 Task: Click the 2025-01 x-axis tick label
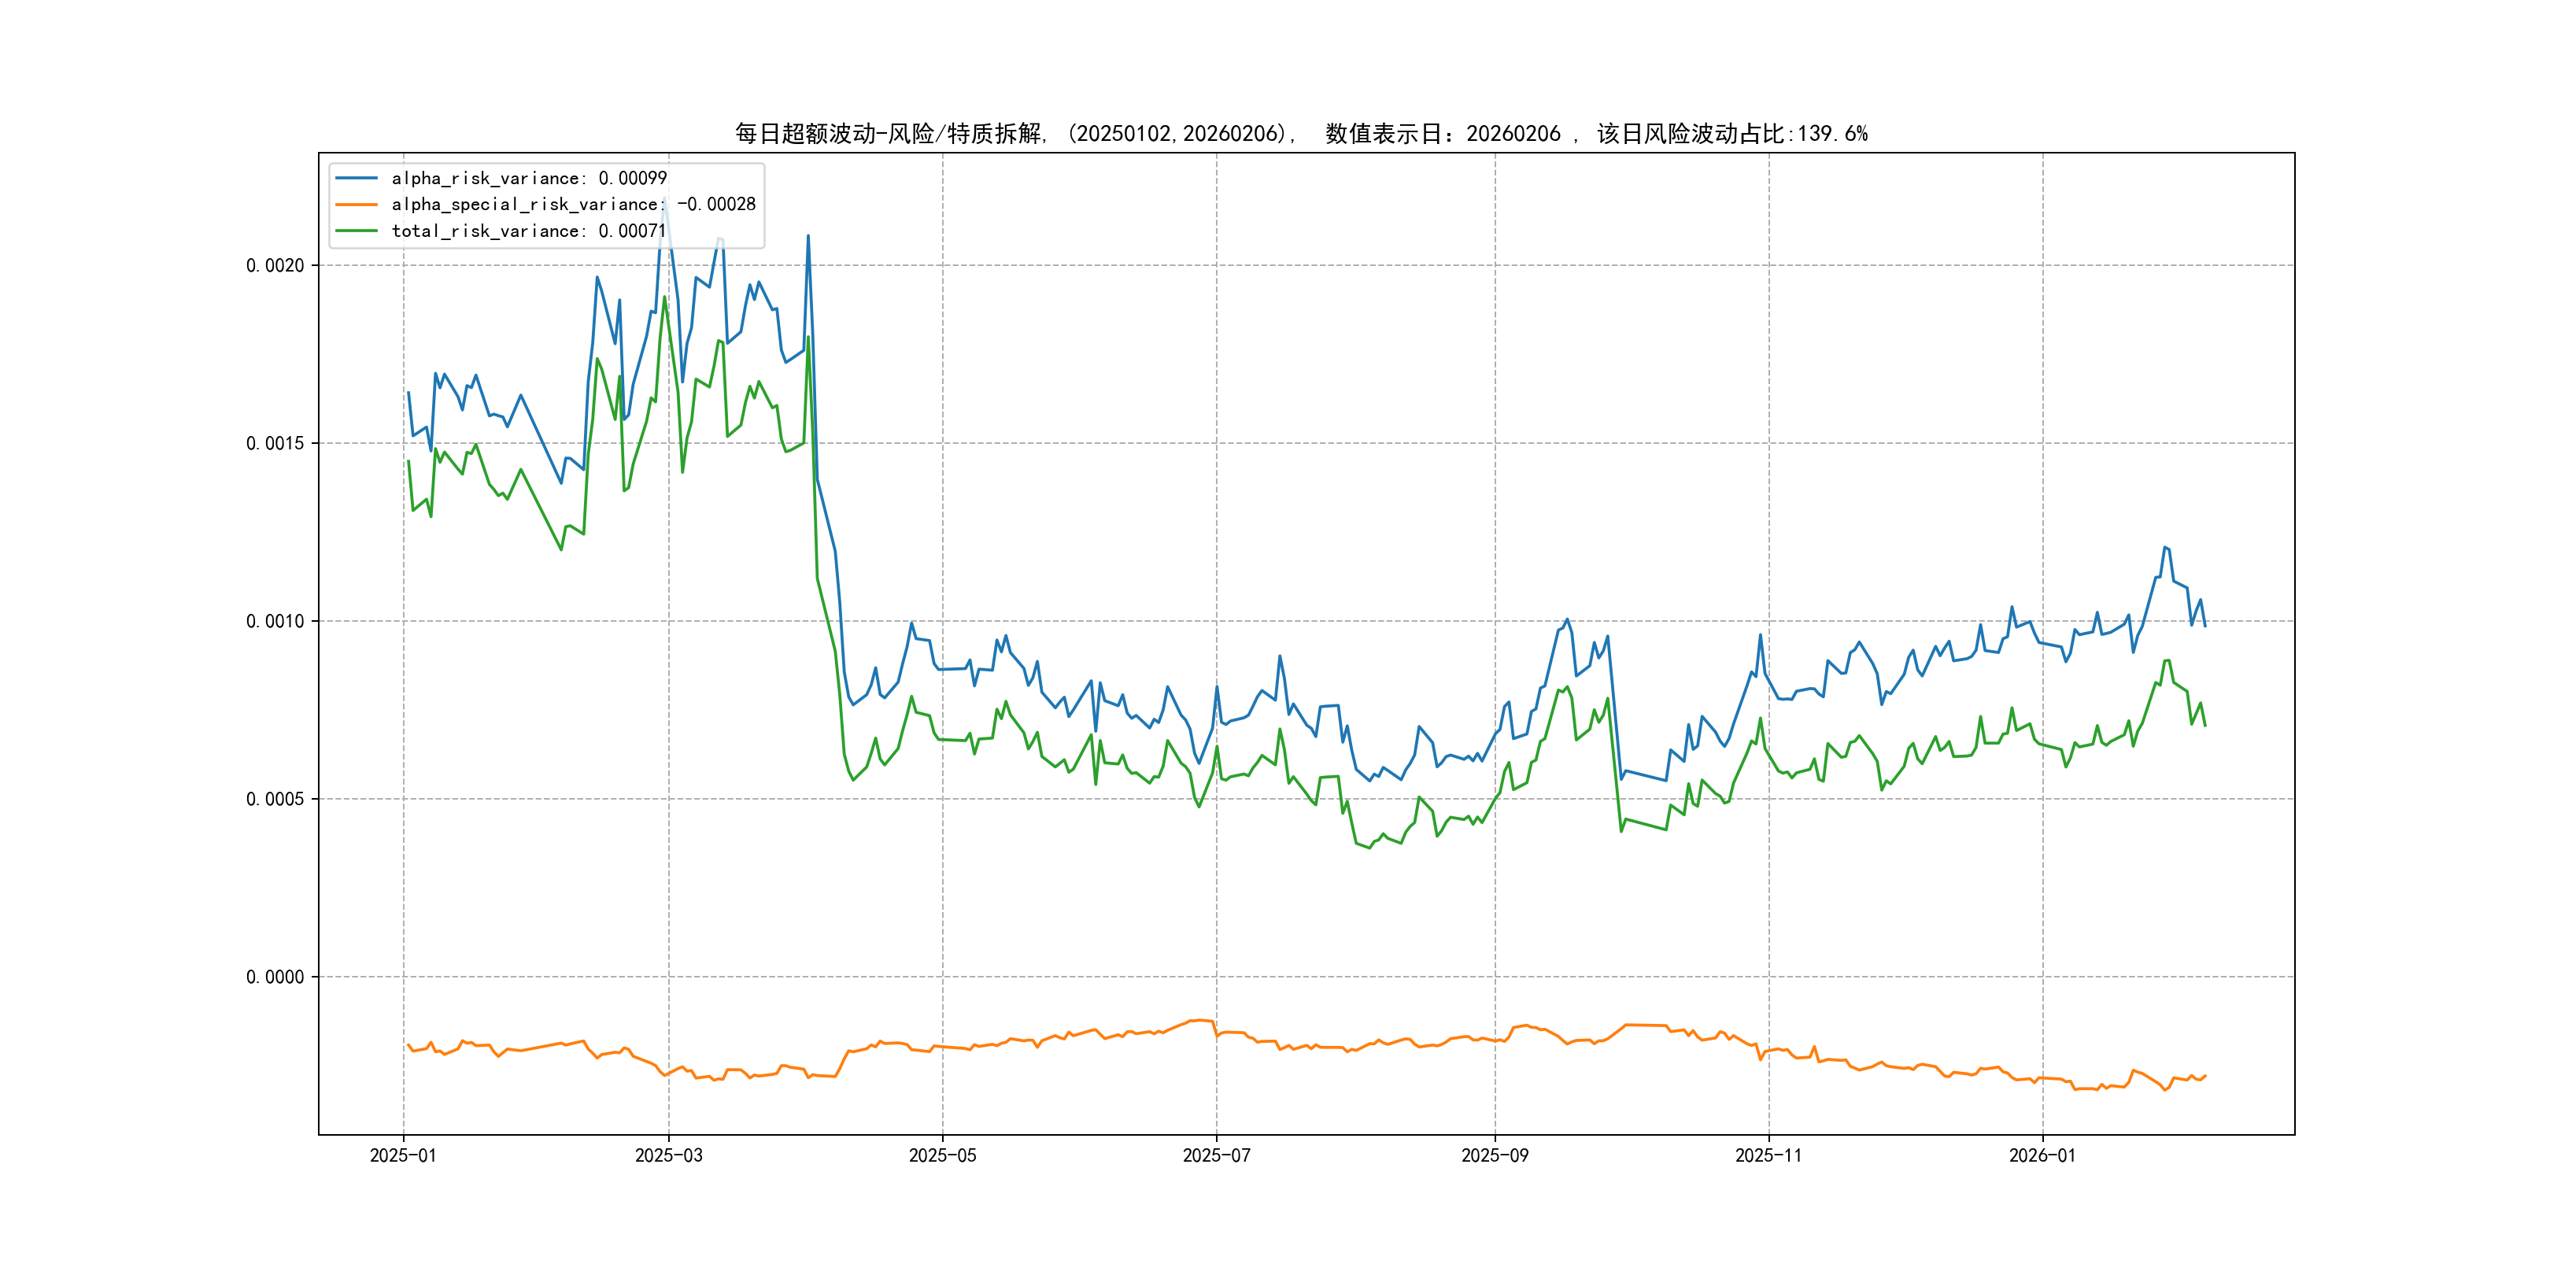coord(403,1155)
